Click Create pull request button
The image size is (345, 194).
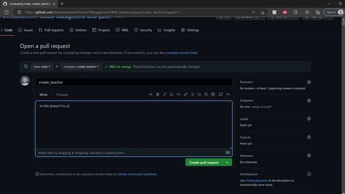coord(204,162)
